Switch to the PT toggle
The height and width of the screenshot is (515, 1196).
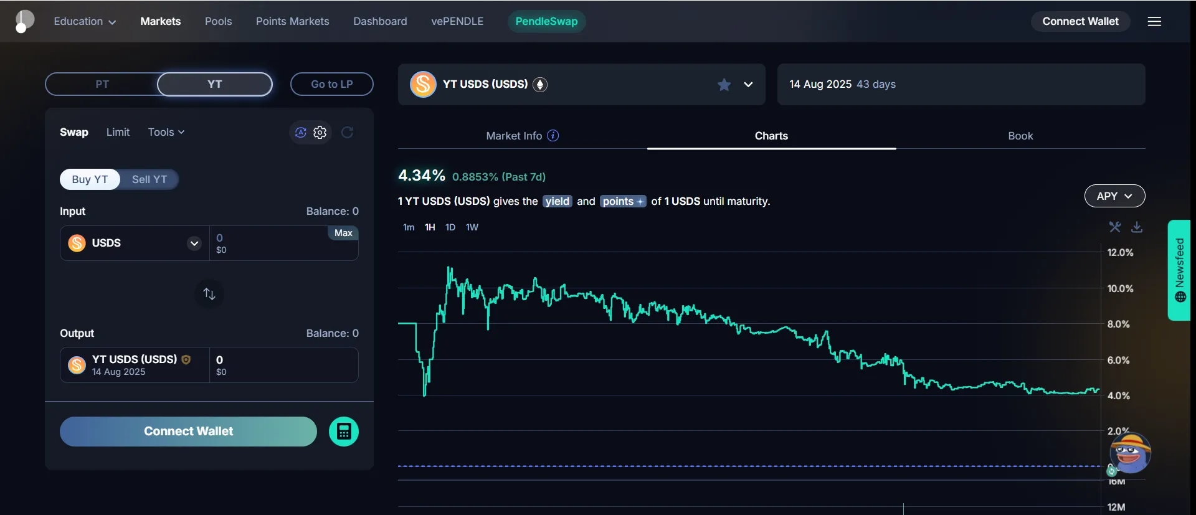102,84
